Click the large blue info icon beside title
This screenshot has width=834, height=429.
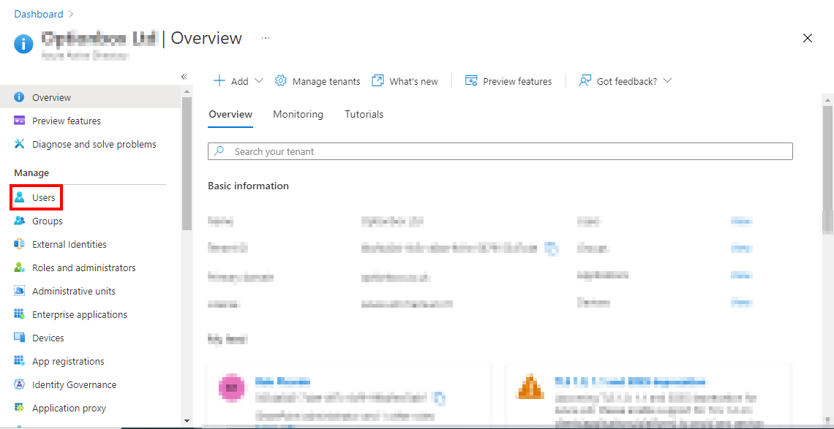[x=23, y=44]
